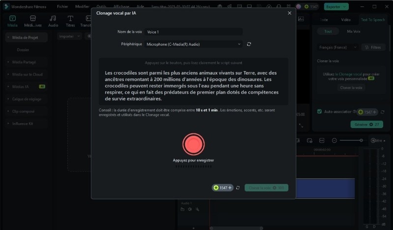Switch to the Text To Speech tab
Image resolution: width=393 pixels, height=230 pixels.
tap(373, 20)
